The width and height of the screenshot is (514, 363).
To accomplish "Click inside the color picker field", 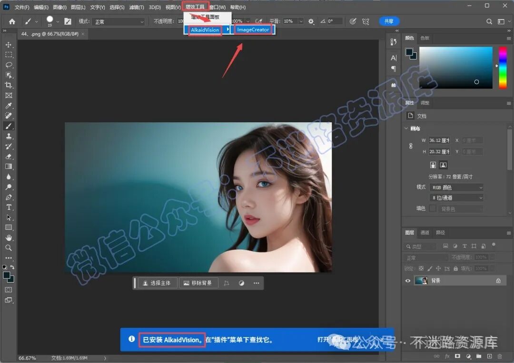I will 455,68.
